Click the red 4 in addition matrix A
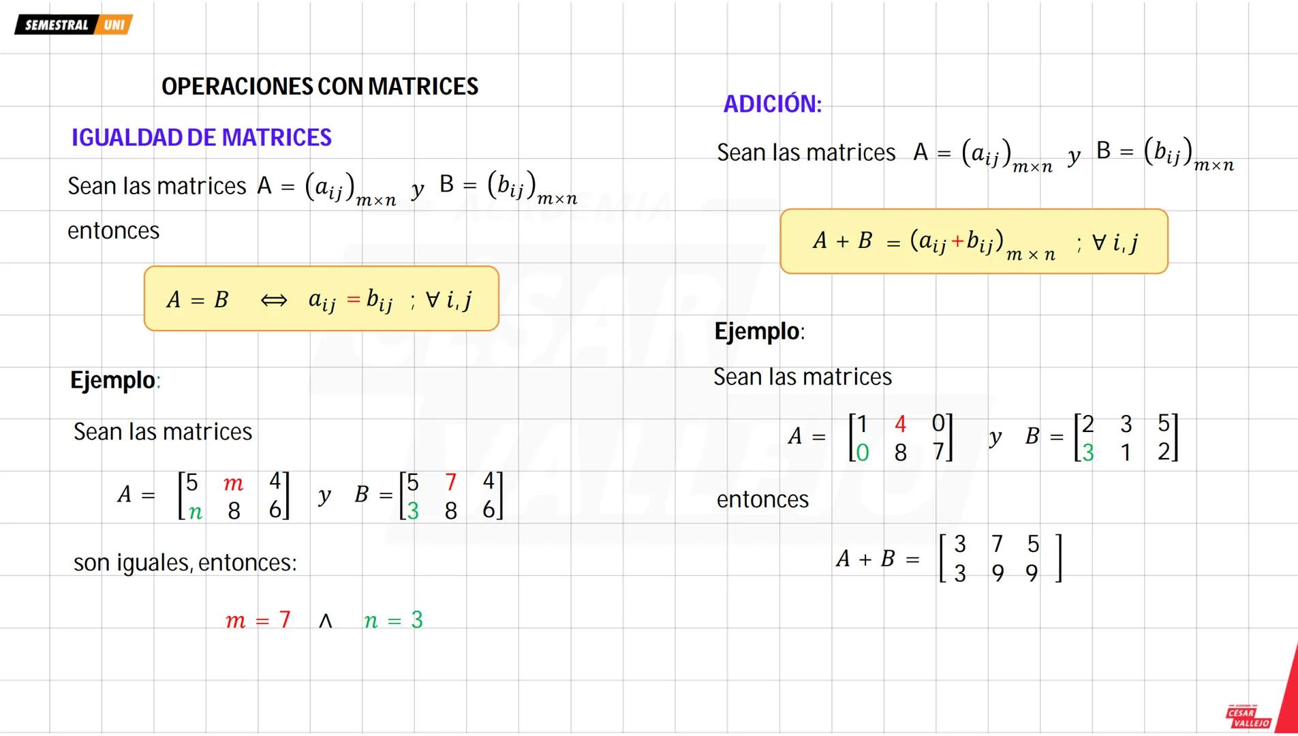 (900, 424)
